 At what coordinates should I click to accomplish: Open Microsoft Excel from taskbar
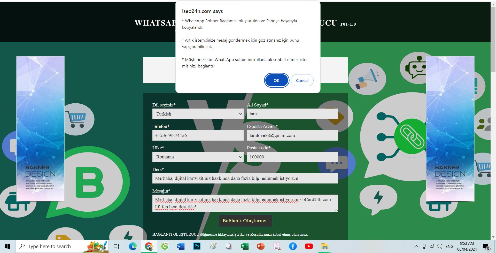245,246
